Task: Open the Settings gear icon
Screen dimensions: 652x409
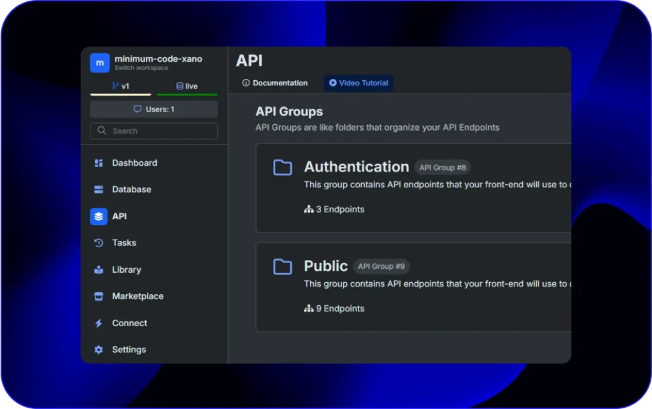Action: [99, 350]
